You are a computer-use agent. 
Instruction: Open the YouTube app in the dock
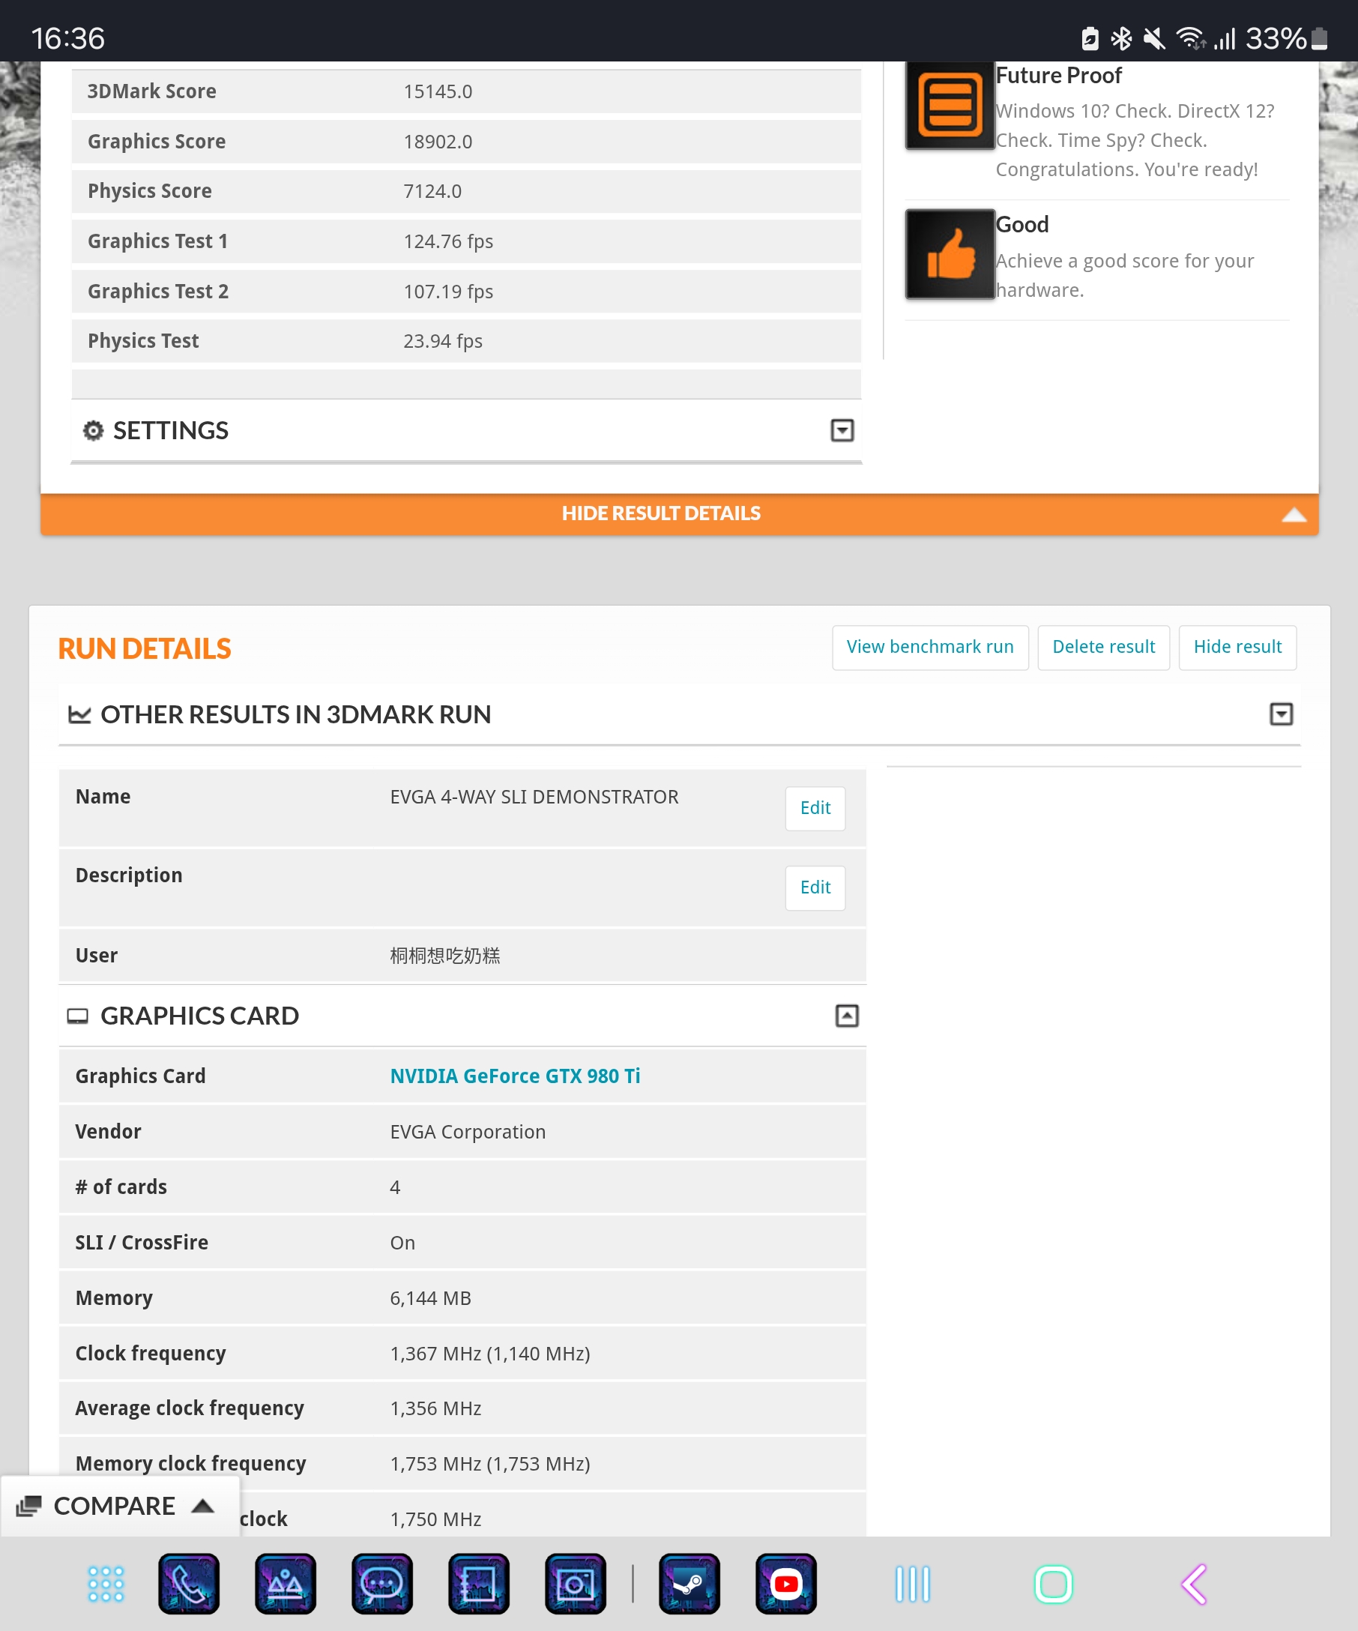pyautogui.click(x=785, y=1585)
